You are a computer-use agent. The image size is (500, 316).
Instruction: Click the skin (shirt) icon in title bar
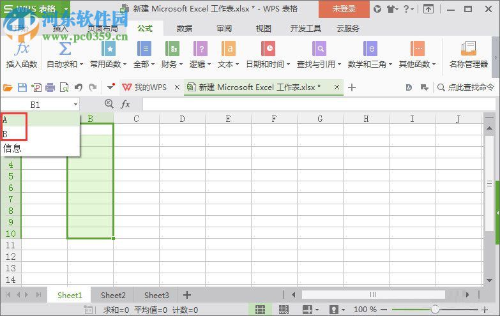pyautogui.click(x=391, y=9)
